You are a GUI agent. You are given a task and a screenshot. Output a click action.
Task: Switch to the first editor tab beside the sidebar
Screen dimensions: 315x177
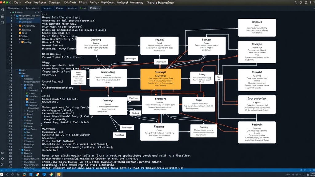47,8
